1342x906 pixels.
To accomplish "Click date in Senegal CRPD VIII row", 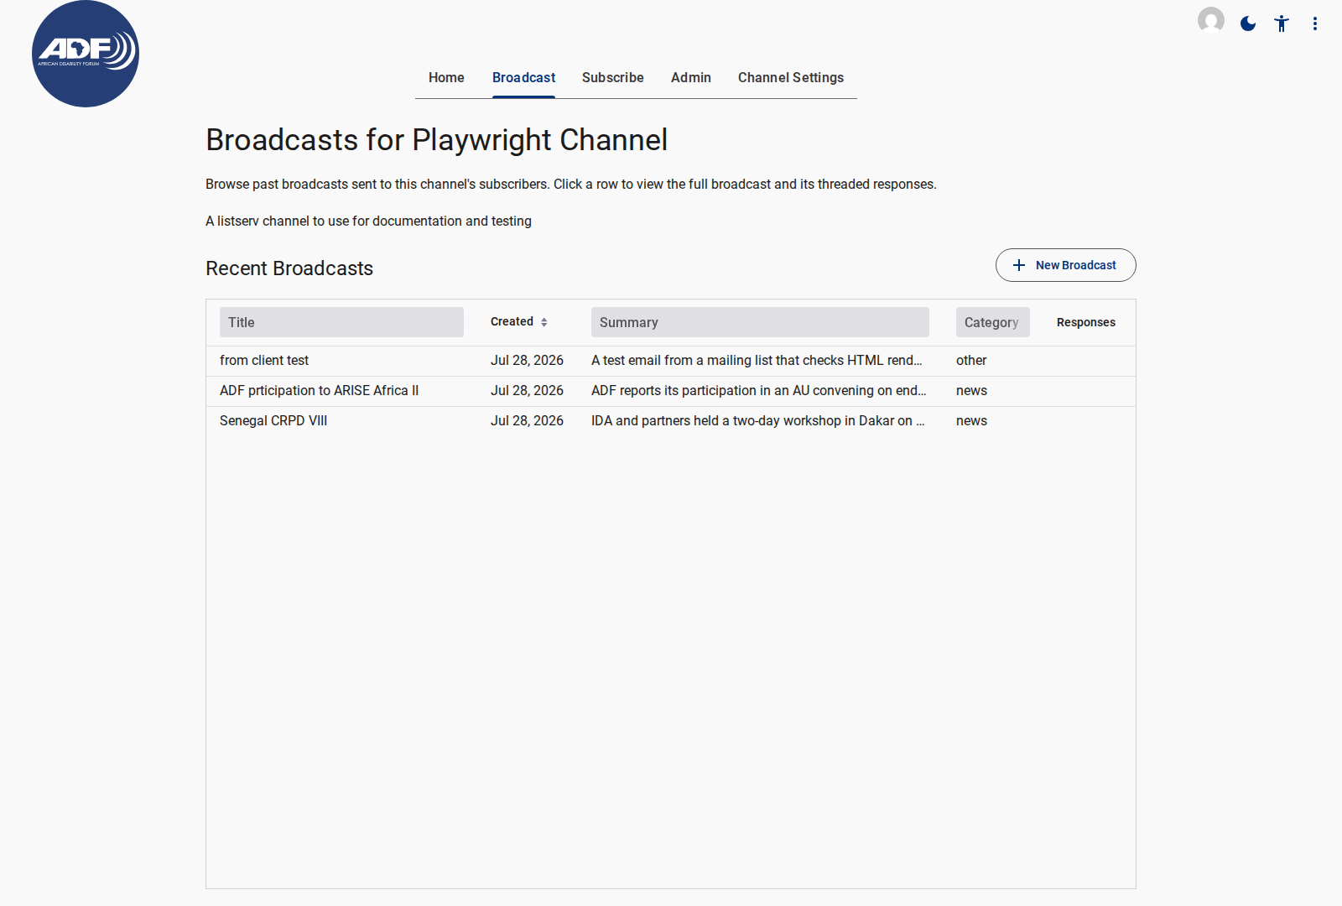I will tap(527, 420).
